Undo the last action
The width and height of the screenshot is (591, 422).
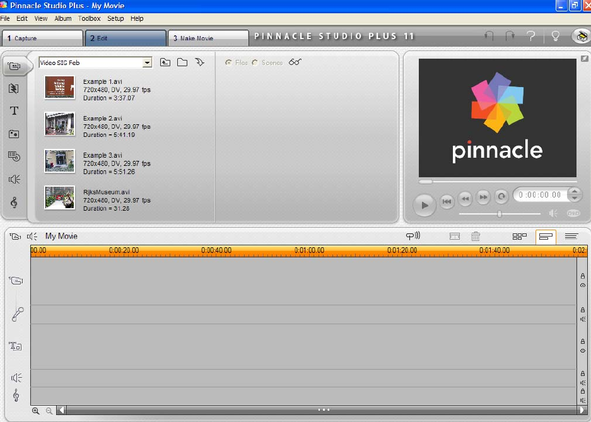pyautogui.click(x=489, y=36)
